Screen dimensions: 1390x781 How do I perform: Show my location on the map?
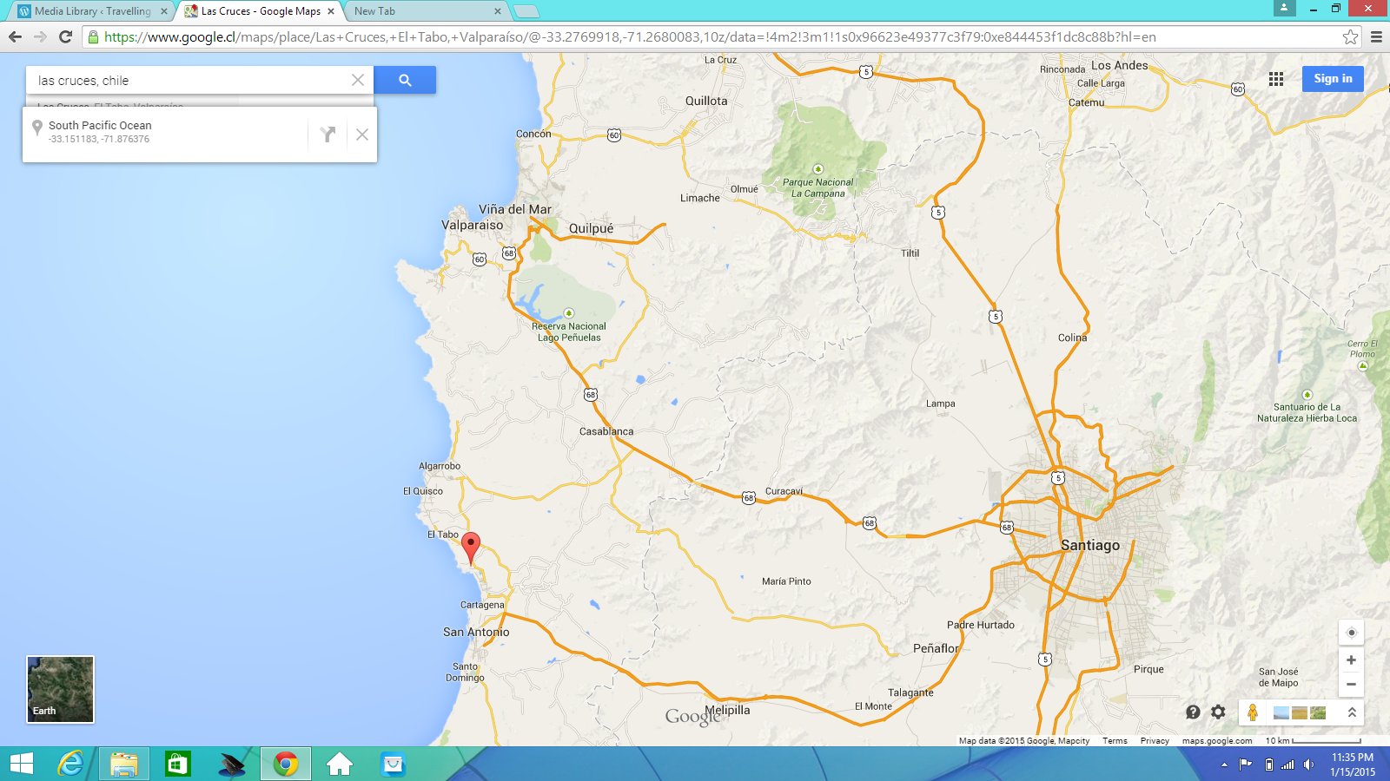[x=1351, y=633]
